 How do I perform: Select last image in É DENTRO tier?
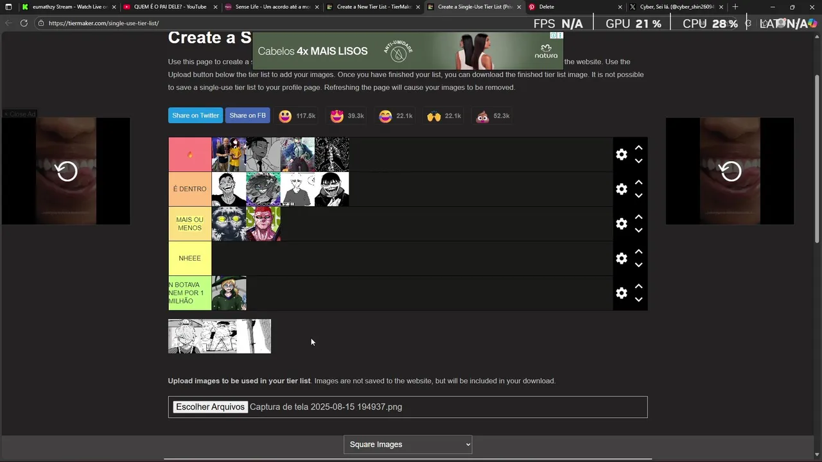point(331,189)
